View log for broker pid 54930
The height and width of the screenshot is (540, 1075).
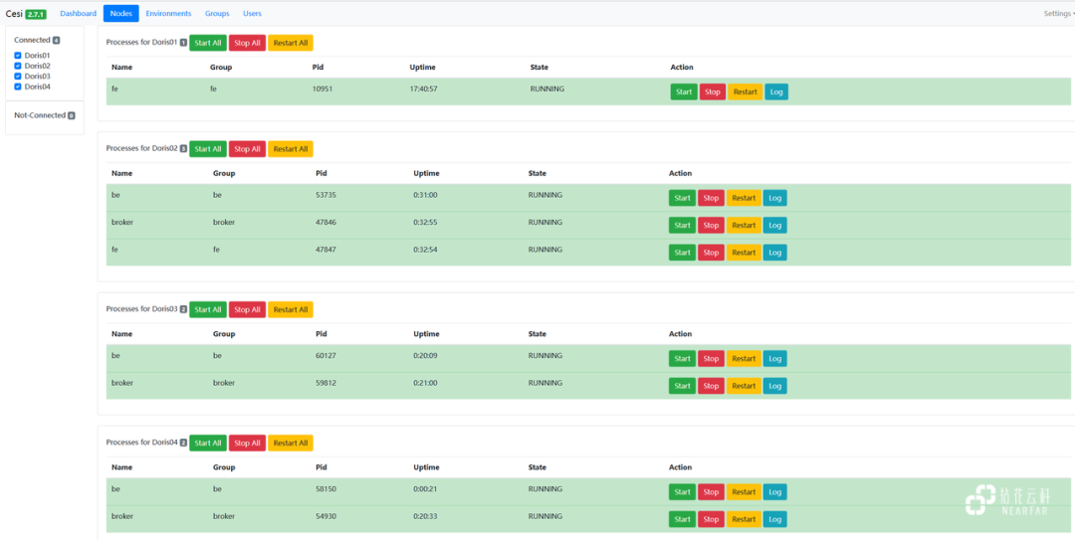coord(775,519)
